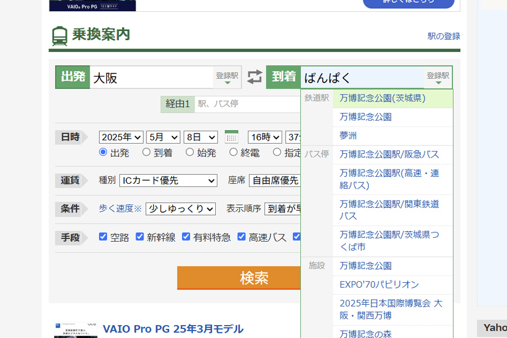Screen dimensions: 507x338
Task: Select EXPO'70パビリオン from facility suggestions
Action: [379, 284]
